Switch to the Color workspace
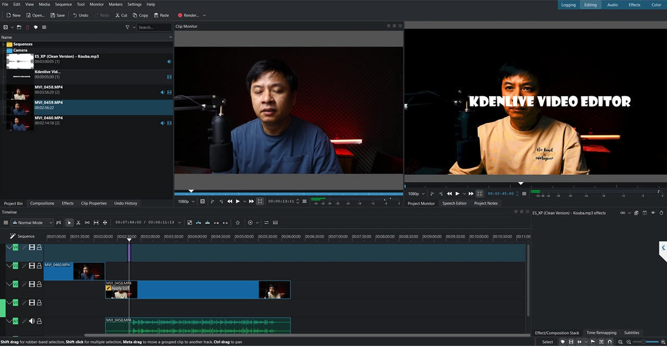 pyautogui.click(x=656, y=5)
